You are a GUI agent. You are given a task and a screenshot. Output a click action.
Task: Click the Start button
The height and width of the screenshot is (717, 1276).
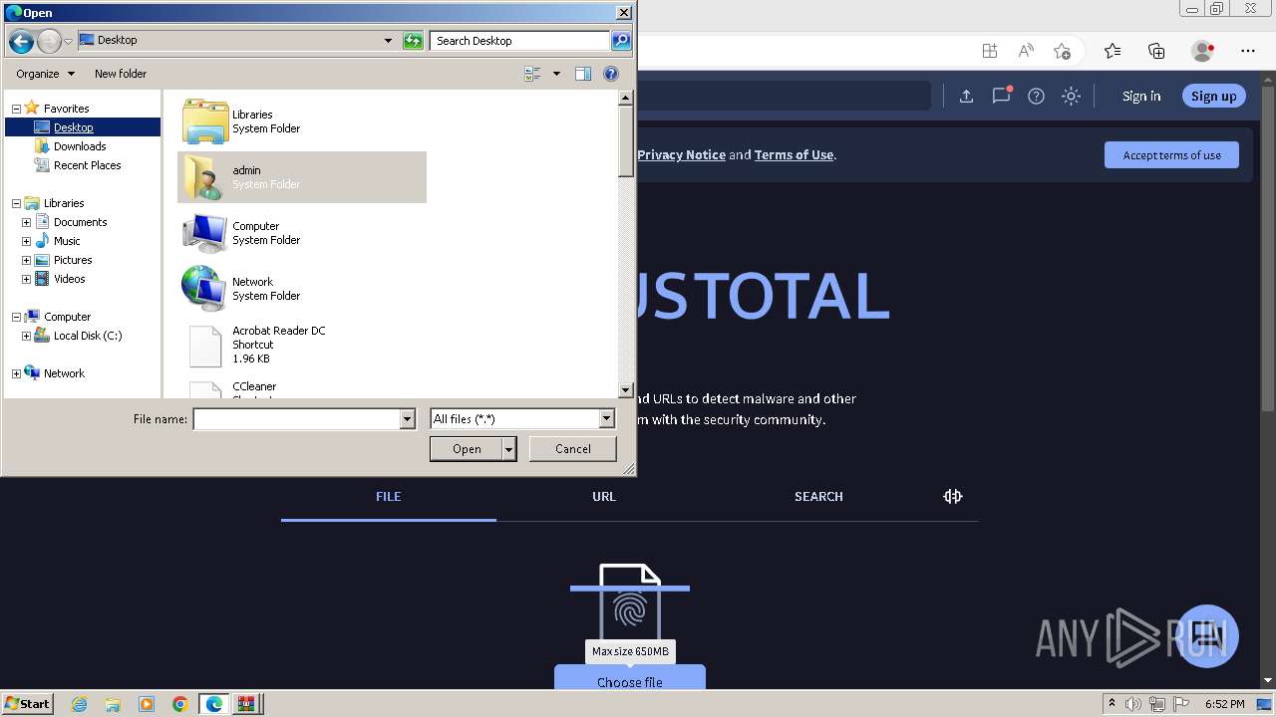pyautogui.click(x=27, y=704)
